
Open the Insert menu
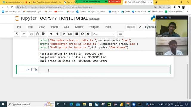54,27
